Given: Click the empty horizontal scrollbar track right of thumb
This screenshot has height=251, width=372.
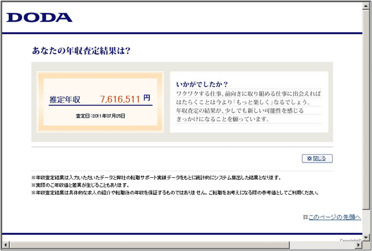Looking at the screenshot, I should tap(321, 245).
